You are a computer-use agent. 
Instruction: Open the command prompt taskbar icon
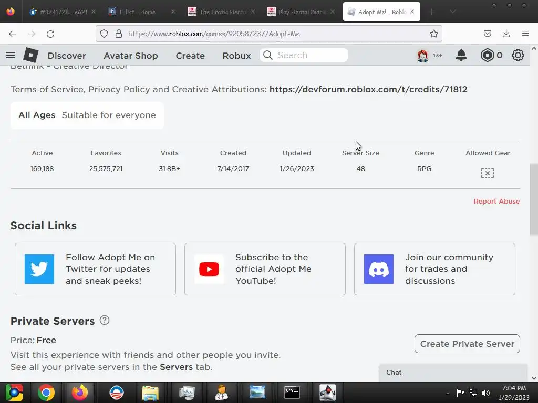click(x=292, y=393)
